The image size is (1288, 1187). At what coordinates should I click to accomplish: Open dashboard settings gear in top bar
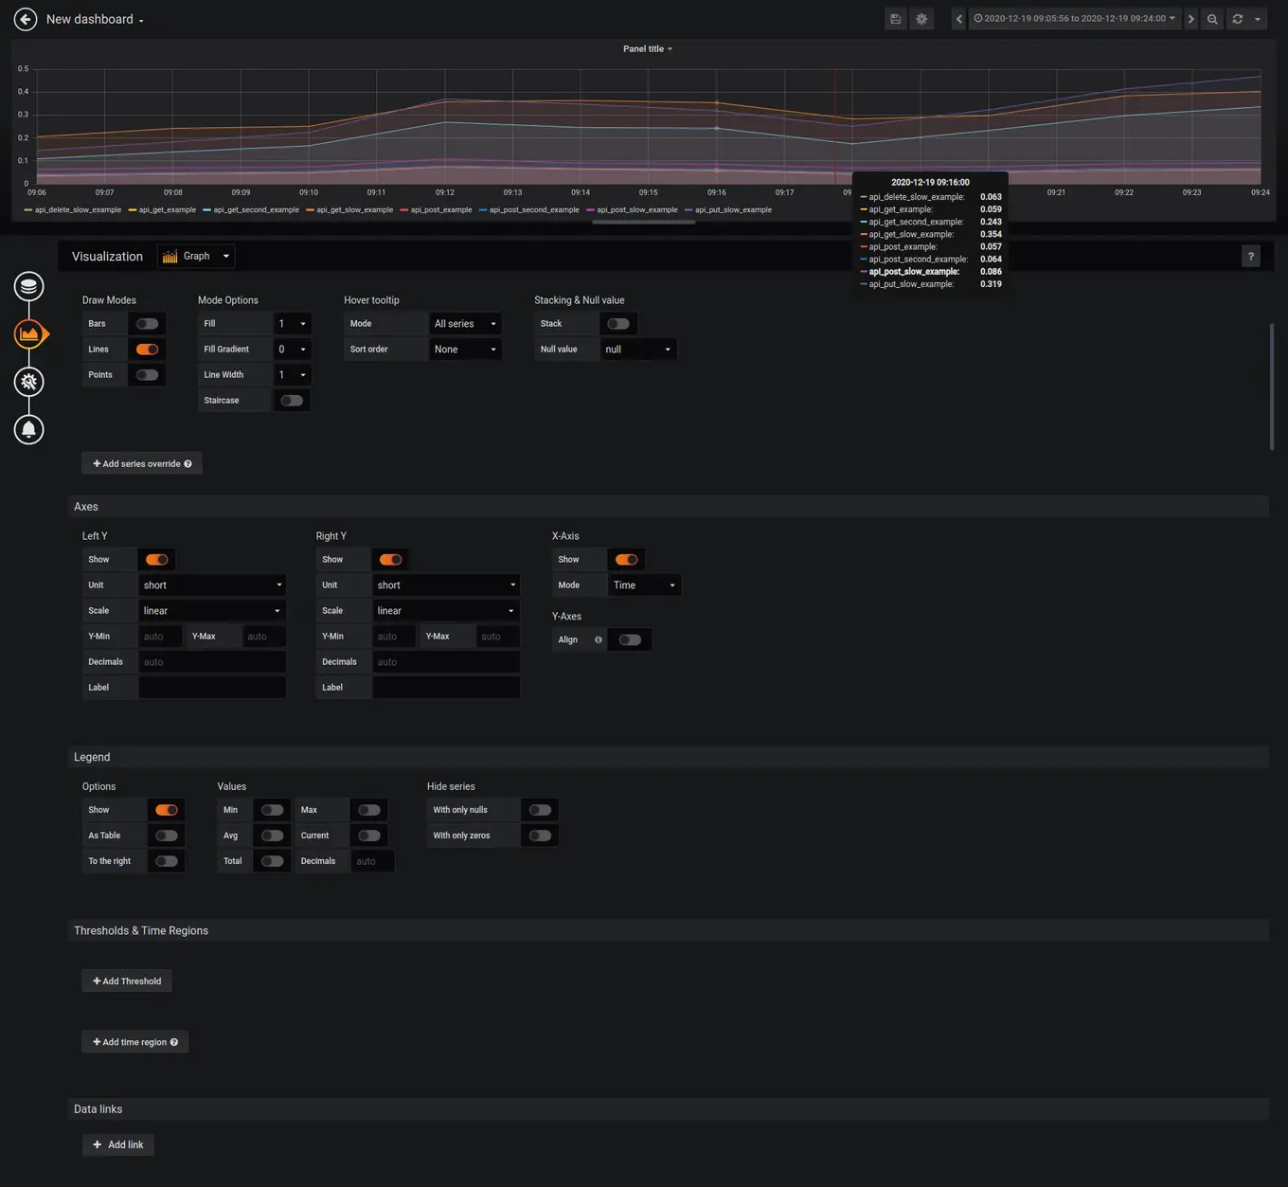[921, 18]
